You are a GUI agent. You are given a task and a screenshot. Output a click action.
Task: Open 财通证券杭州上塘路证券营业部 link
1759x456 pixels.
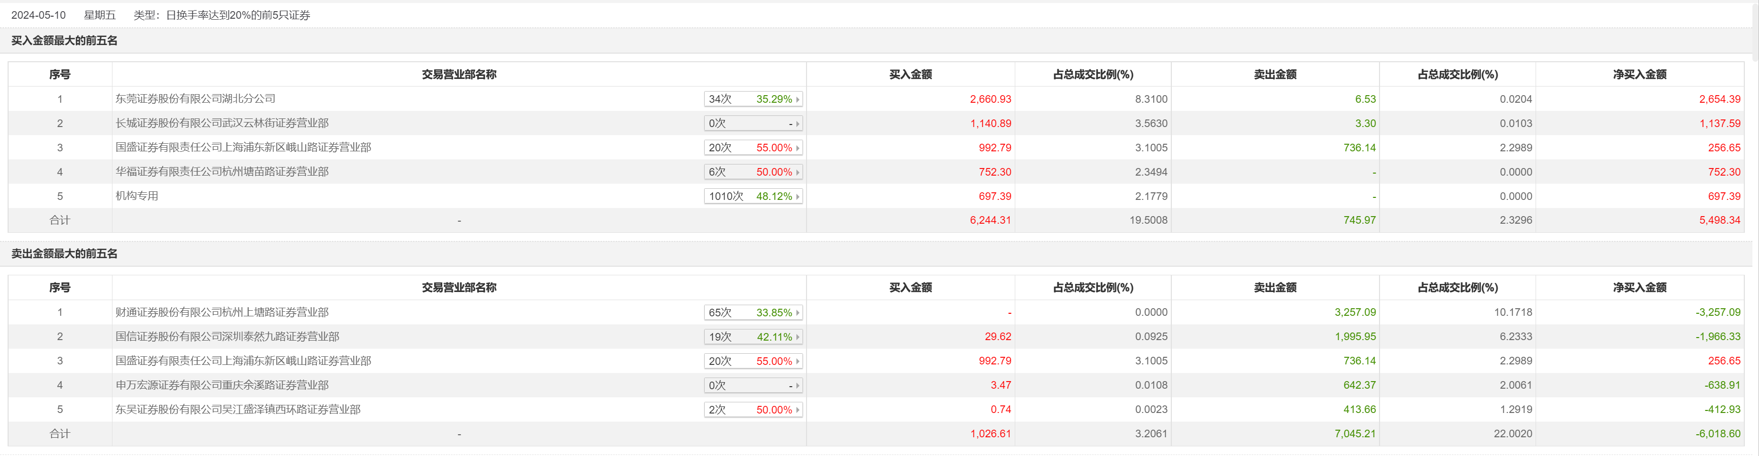pyautogui.click(x=222, y=313)
